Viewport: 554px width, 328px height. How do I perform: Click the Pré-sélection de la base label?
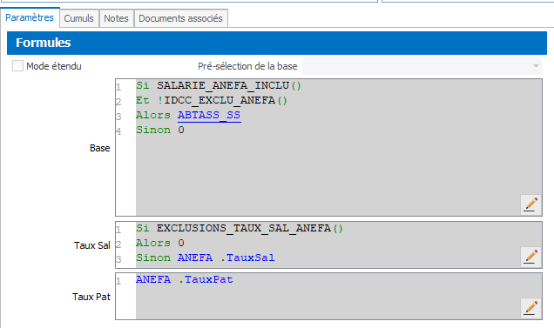click(x=247, y=66)
